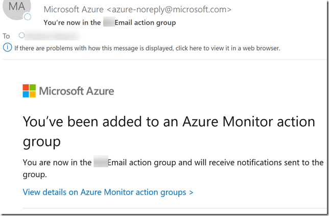Click the To field label

[x=6, y=36]
